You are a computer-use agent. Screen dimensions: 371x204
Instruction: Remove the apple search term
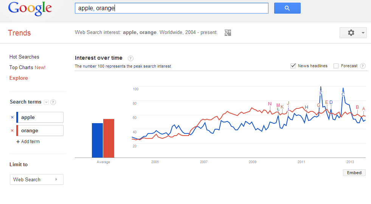pyautogui.click(x=12, y=117)
